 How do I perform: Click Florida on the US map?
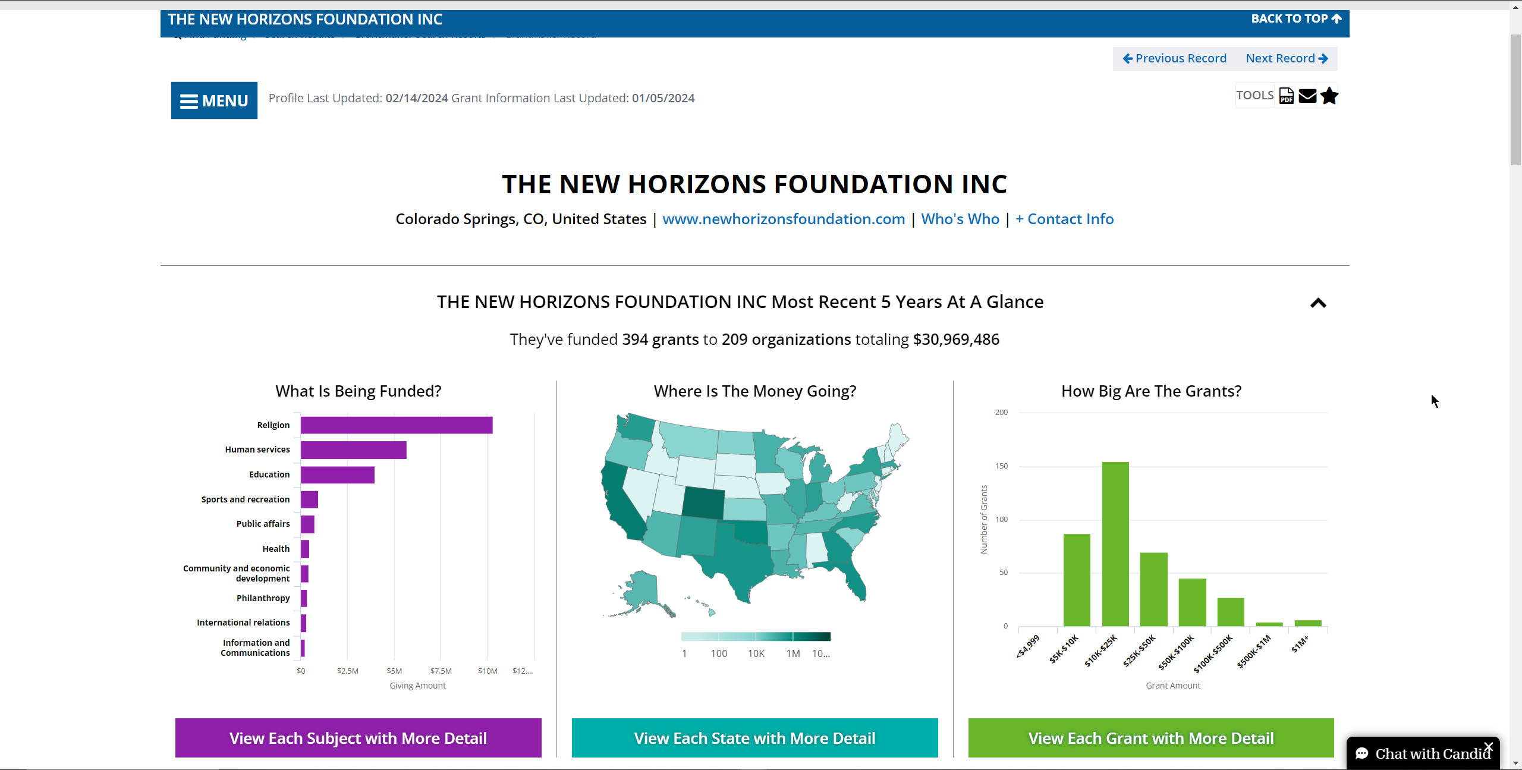(x=850, y=577)
